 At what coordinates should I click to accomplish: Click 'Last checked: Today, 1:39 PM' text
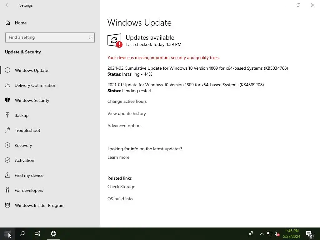point(154,44)
